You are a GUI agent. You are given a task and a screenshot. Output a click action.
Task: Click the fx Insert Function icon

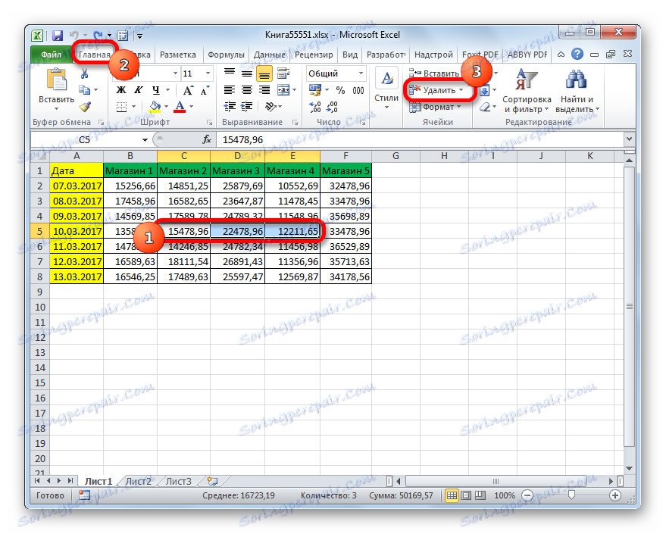tap(207, 139)
